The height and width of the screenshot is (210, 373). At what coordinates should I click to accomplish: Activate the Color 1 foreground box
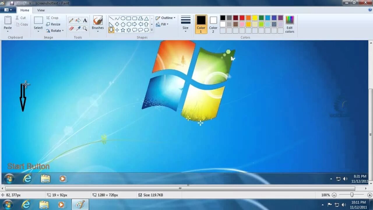pyautogui.click(x=201, y=24)
